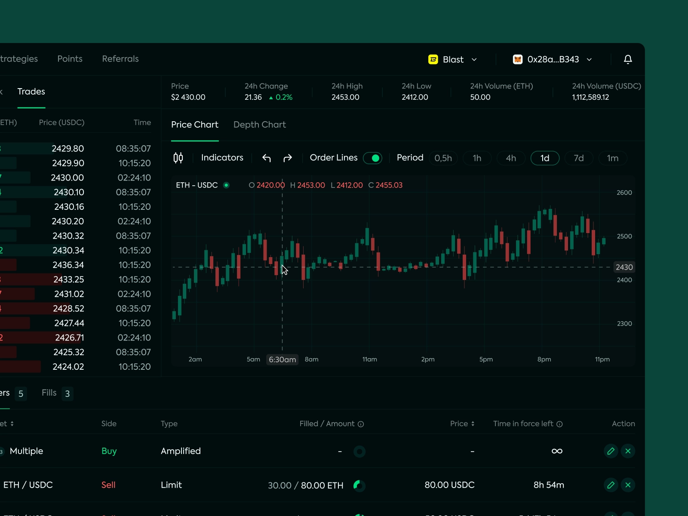Switch to the Depth Chart tab
The image size is (688, 516).
(x=260, y=125)
